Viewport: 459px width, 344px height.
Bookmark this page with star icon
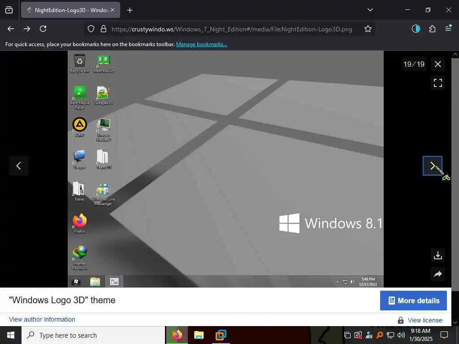coord(368,29)
